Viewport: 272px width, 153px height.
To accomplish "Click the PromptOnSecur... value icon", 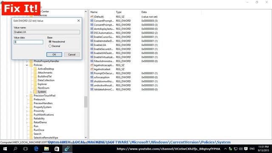I will click(x=92, y=73).
